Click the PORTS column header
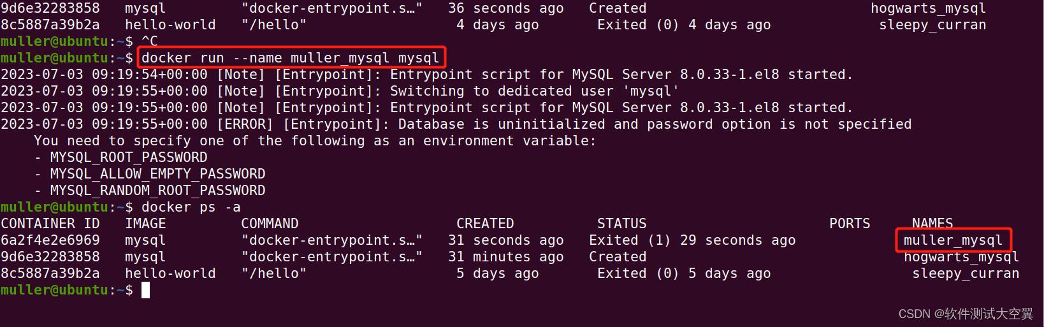This screenshot has width=1044, height=327. 850,224
